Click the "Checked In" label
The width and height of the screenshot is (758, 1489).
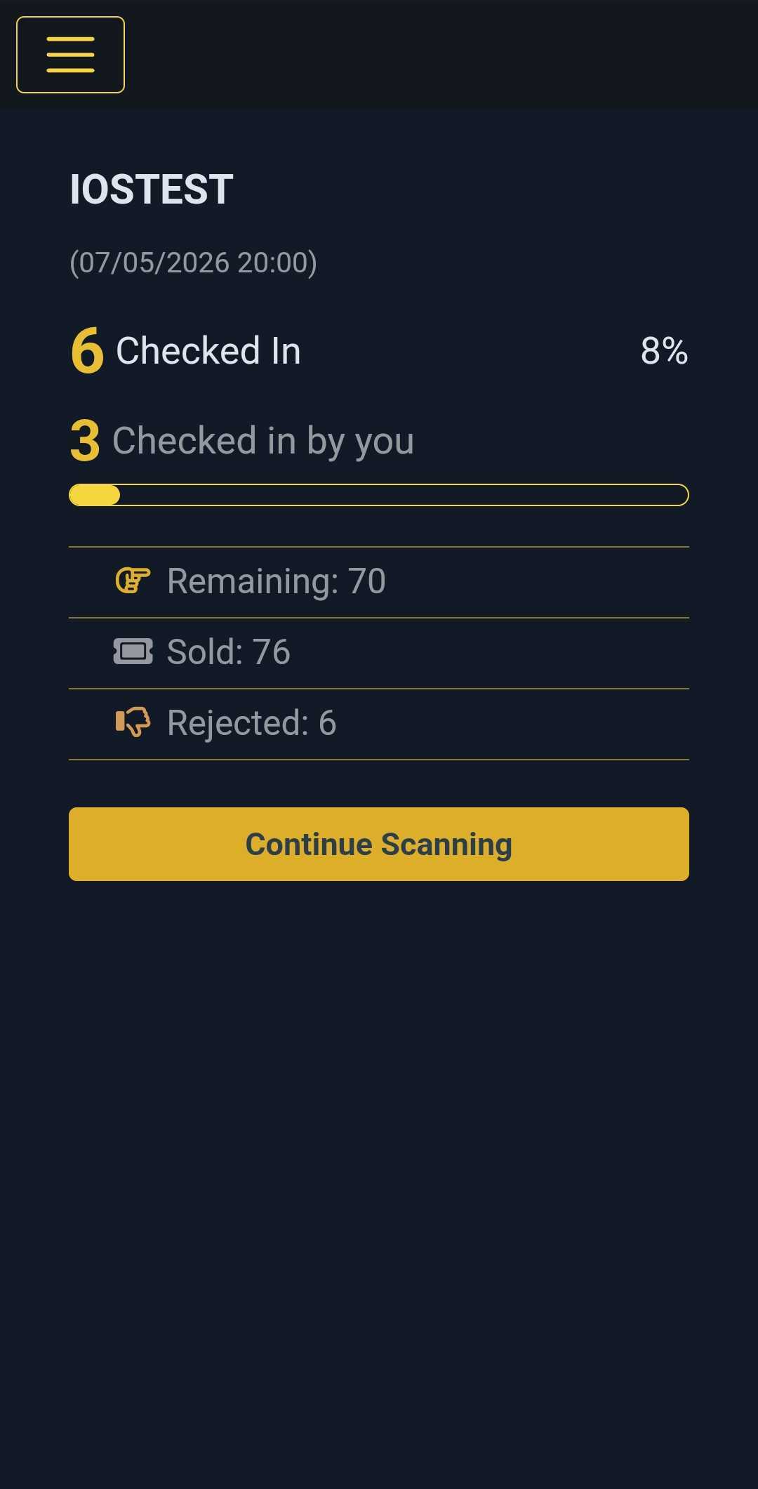pyautogui.click(x=208, y=350)
